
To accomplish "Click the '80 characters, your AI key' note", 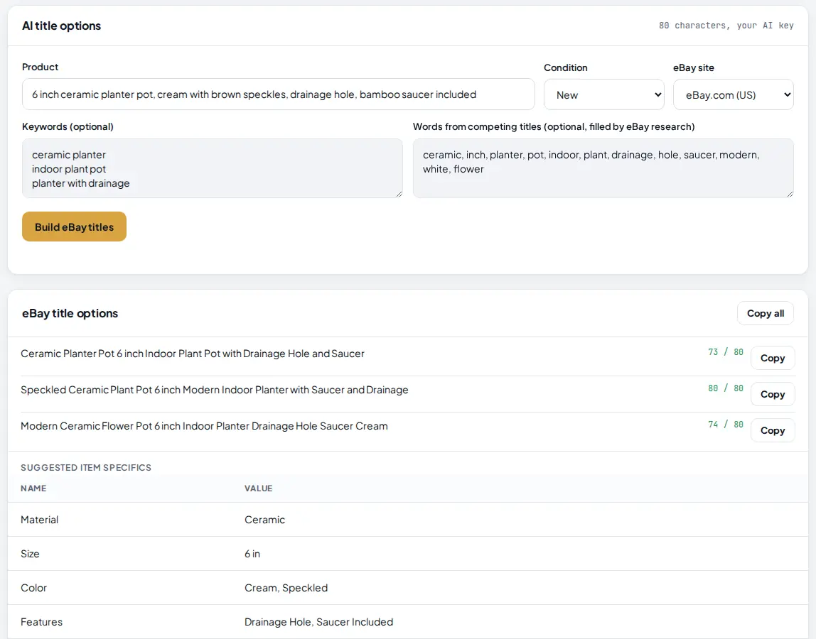I will 726,26.
